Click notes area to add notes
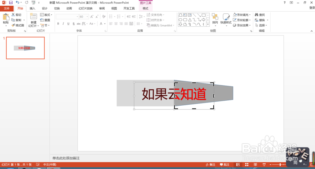The width and height of the screenshot is (315, 169). click(66, 158)
